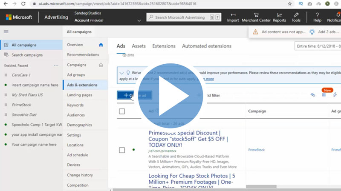Toggle status dot of Speechelo Camp 1
The width and height of the screenshot is (341, 191).
[x=6, y=125]
